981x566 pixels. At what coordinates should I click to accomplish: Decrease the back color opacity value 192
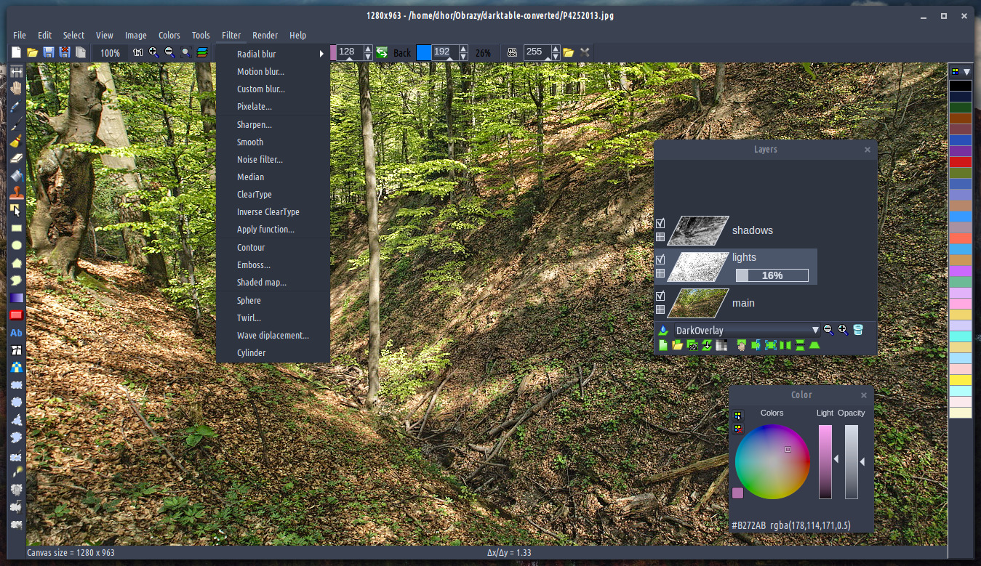(x=463, y=57)
